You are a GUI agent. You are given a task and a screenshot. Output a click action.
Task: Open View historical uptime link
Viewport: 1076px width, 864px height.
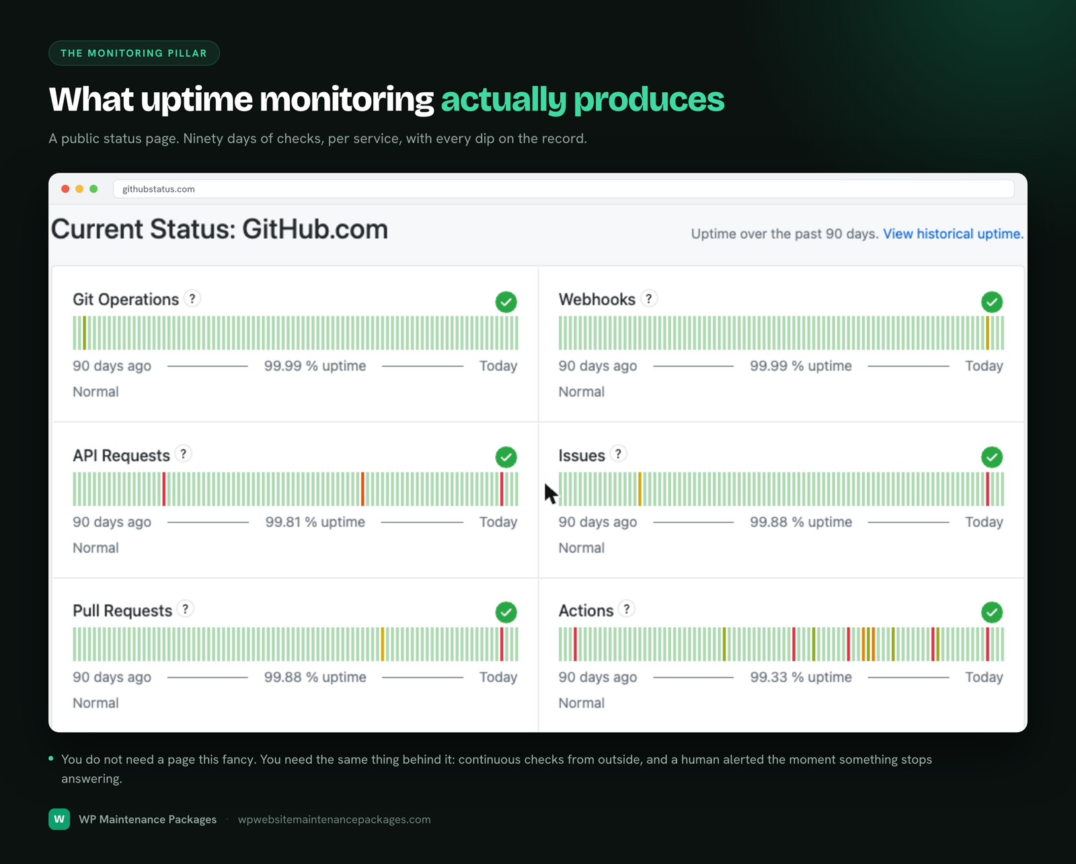953,233
